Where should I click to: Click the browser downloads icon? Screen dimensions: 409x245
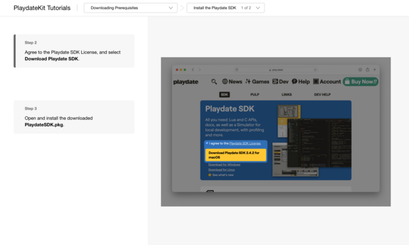[x=360, y=70]
